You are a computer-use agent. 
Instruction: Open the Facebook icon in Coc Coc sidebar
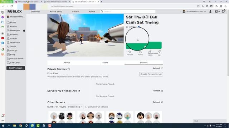3,43
